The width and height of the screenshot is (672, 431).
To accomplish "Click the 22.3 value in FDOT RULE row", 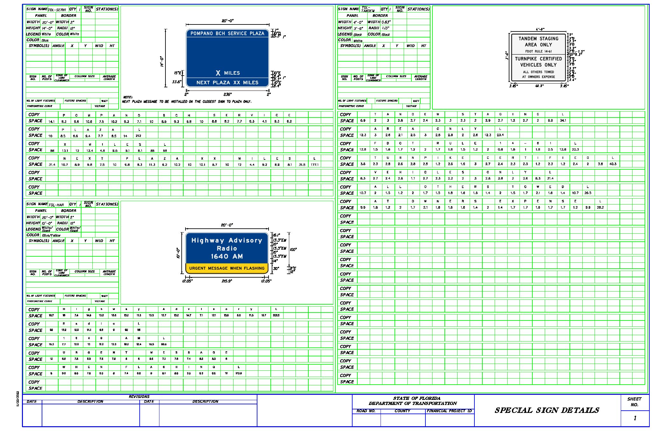I will coord(575,150).
